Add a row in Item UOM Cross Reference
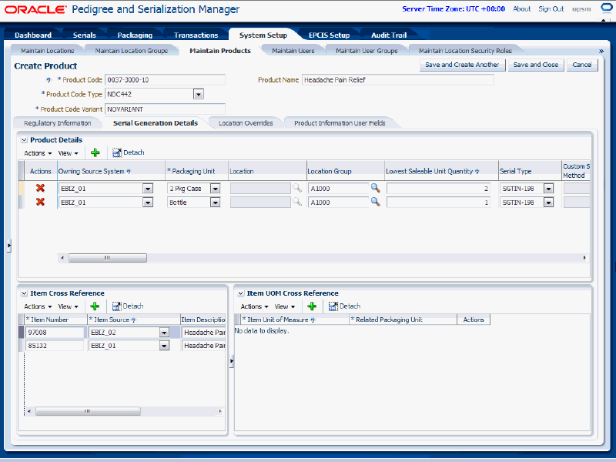The image size is (616, 462). 312,306
